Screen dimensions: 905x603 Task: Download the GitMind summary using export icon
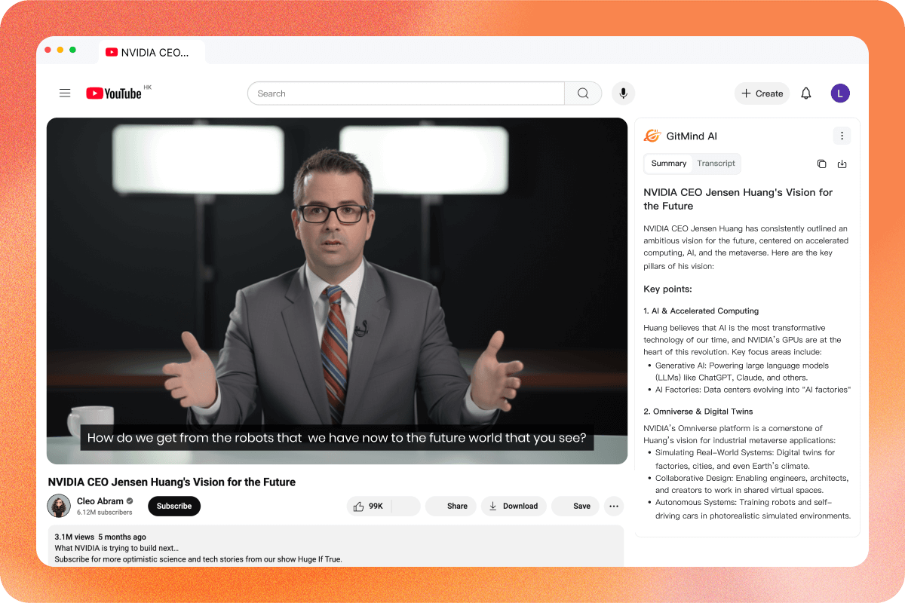point(842,164)
